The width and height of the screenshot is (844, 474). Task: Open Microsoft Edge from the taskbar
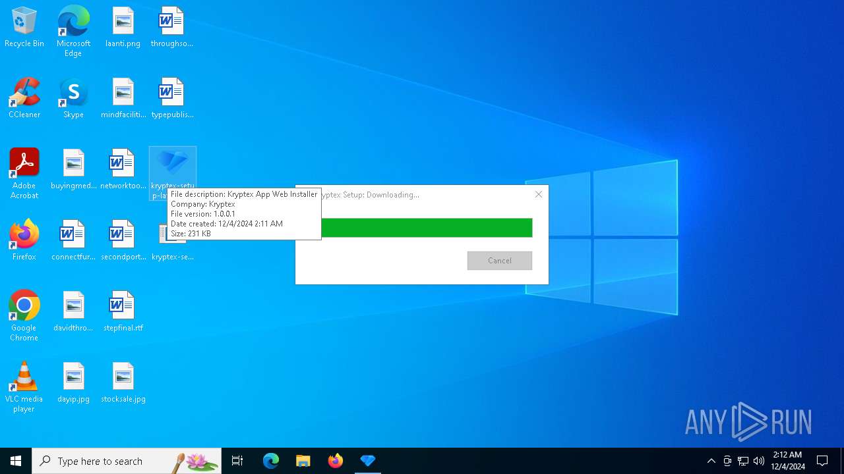point(271,461)
